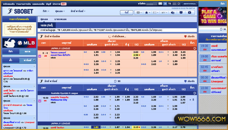Expand the กีฬา dropdown menu
The image size is (228, 130).
coord(45,11)
